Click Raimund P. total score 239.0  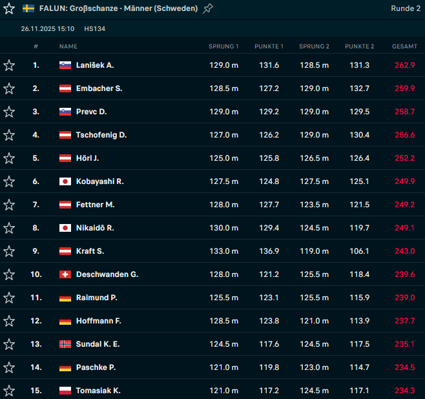coord(404,298)
